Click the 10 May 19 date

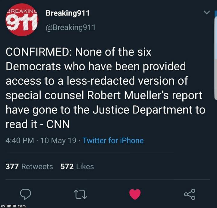click(58, 140)
